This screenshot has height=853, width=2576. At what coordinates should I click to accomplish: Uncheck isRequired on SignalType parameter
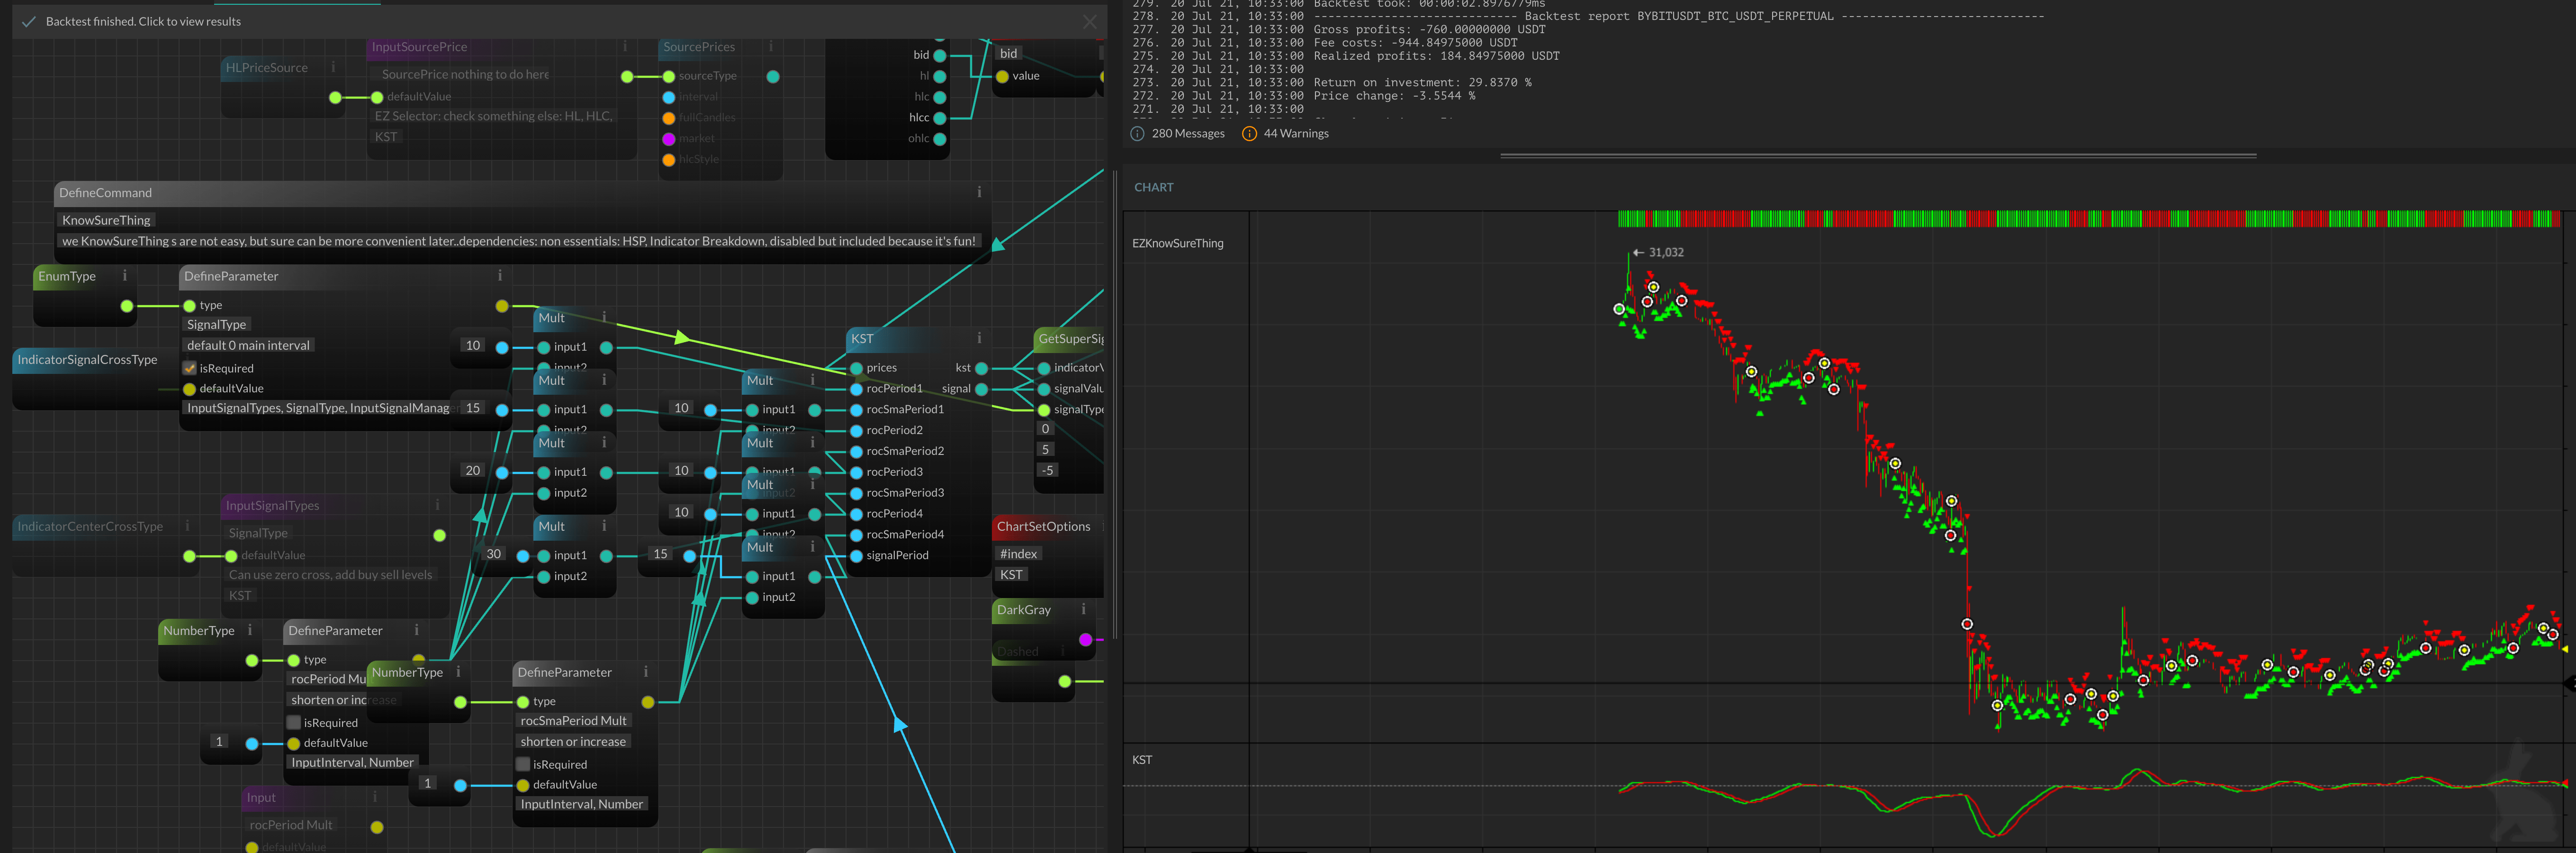tap(190, 368)
